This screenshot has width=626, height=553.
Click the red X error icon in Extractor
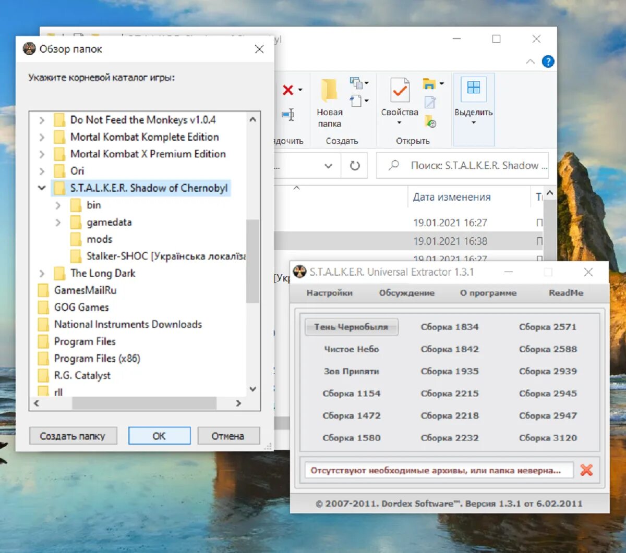586,470
